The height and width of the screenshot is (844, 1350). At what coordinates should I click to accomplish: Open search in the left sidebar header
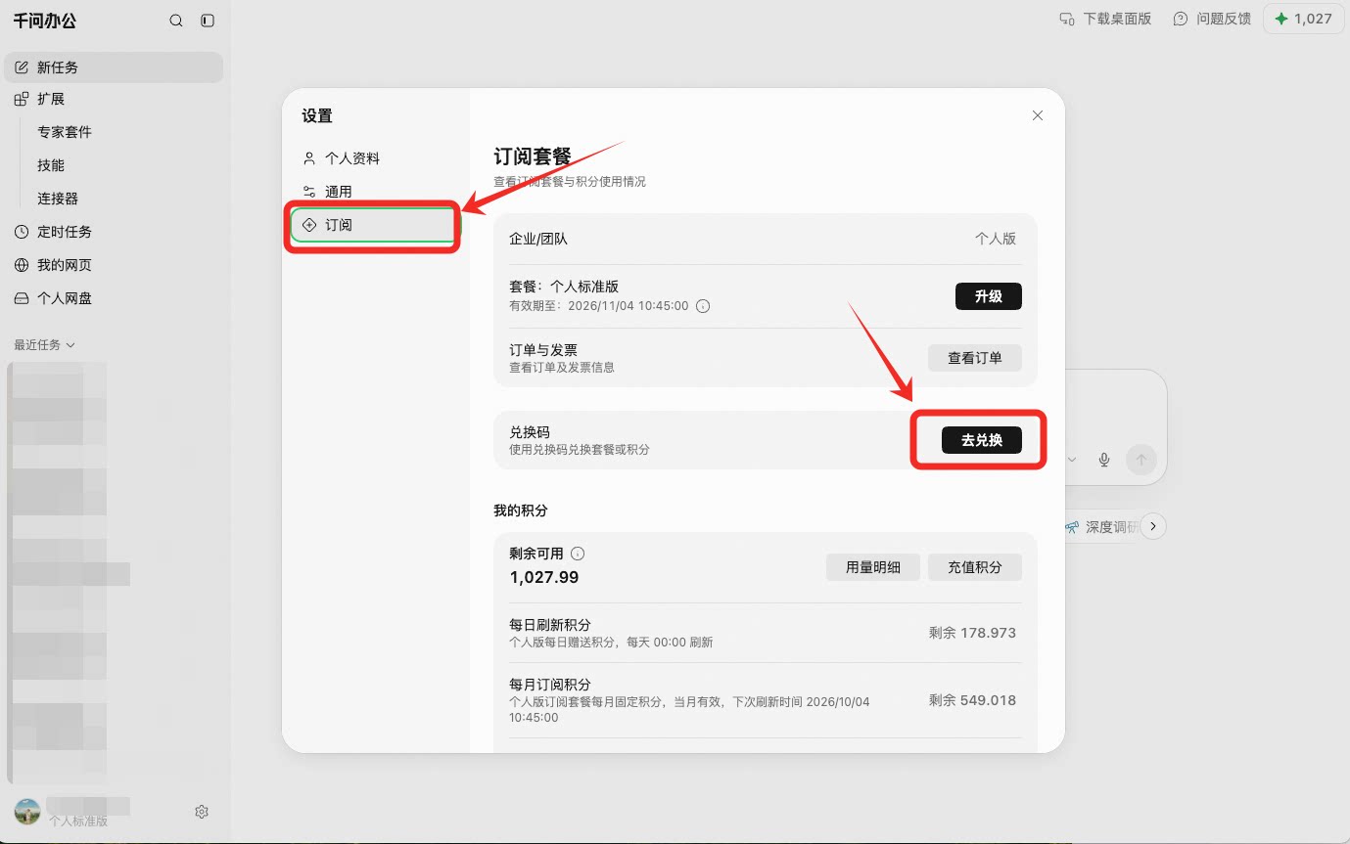point(176,21)
